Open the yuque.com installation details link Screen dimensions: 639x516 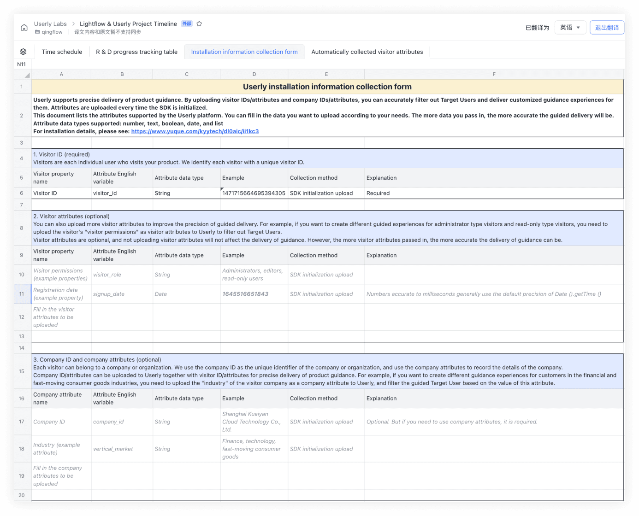(x=195, y=131)
